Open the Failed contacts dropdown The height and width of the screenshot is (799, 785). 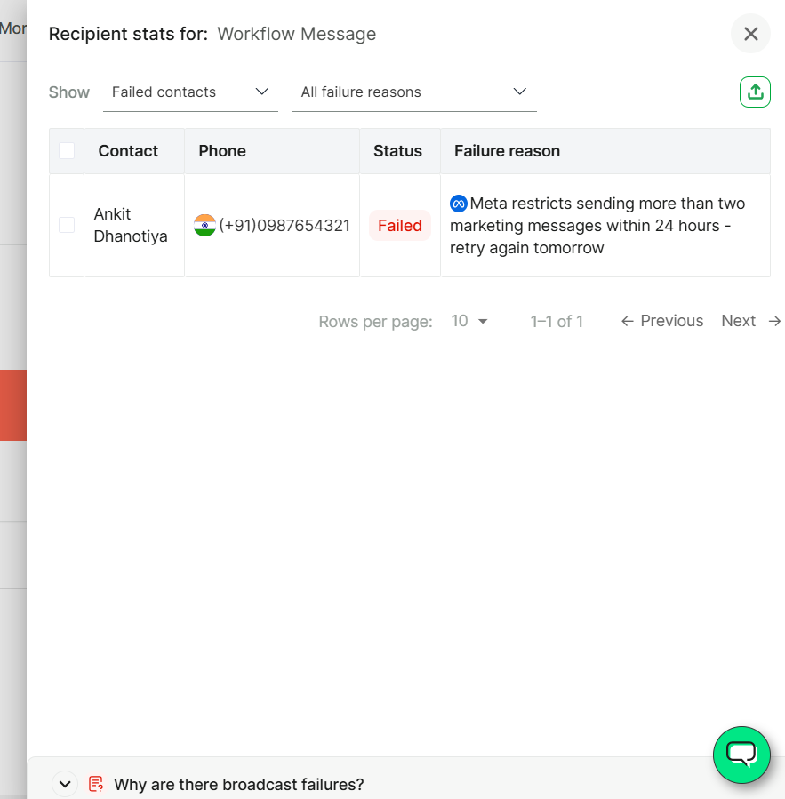pyautogui.click(x=190, y=92)
